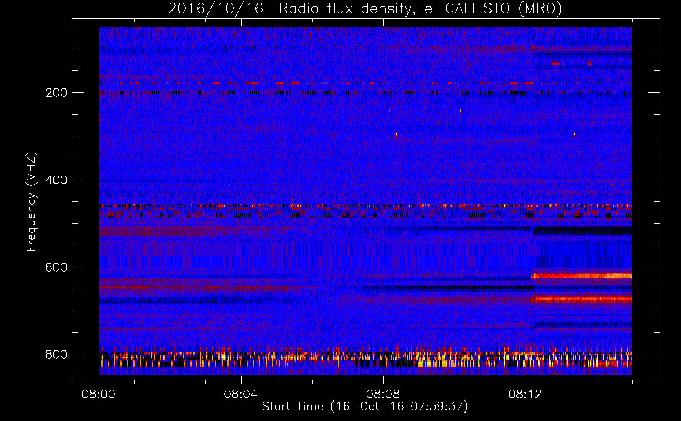Viewport: 681px width, 421px height.
Task: Click the '800' frequency tick label
Action: [56, 354]
